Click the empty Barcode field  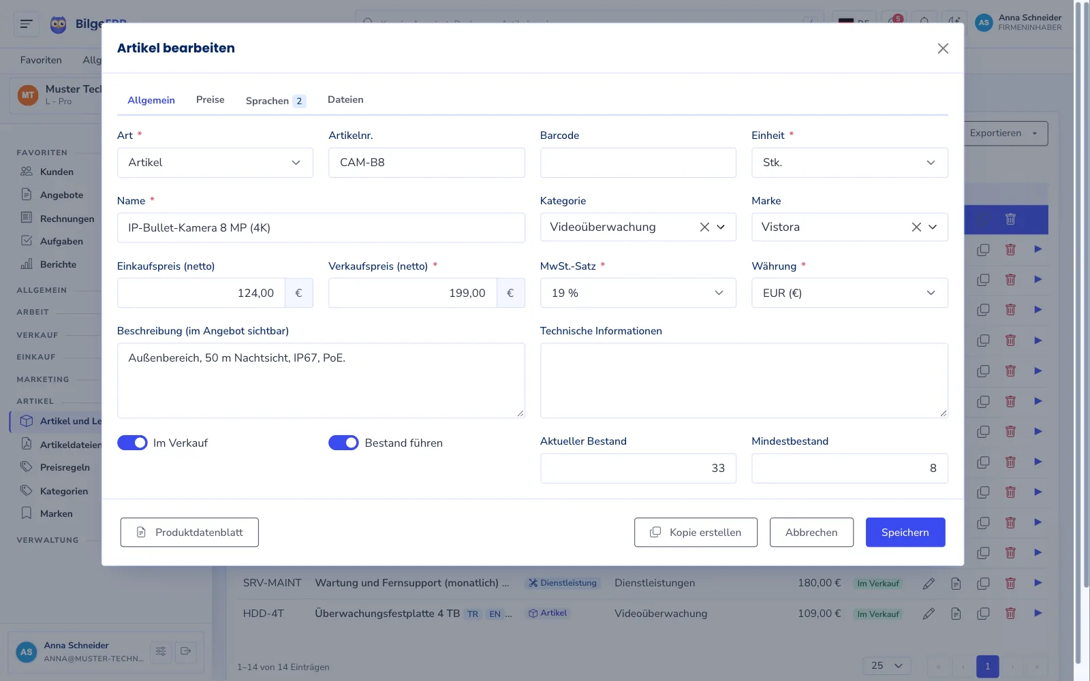pos(638,163)
